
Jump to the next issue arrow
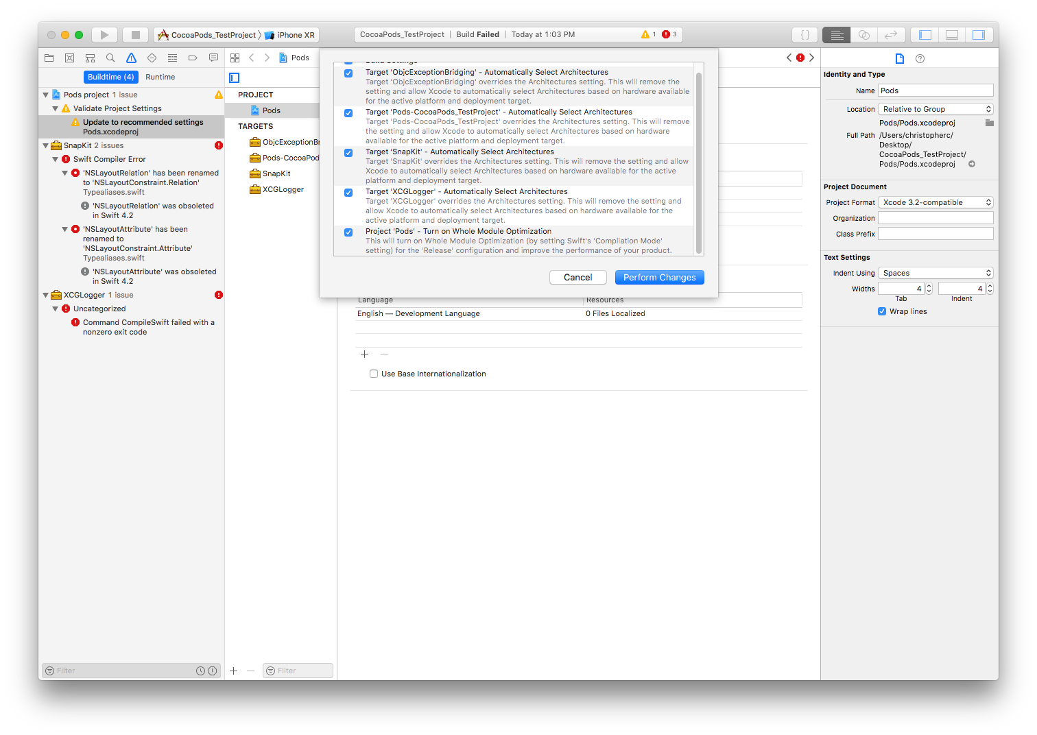click(812, 58)
